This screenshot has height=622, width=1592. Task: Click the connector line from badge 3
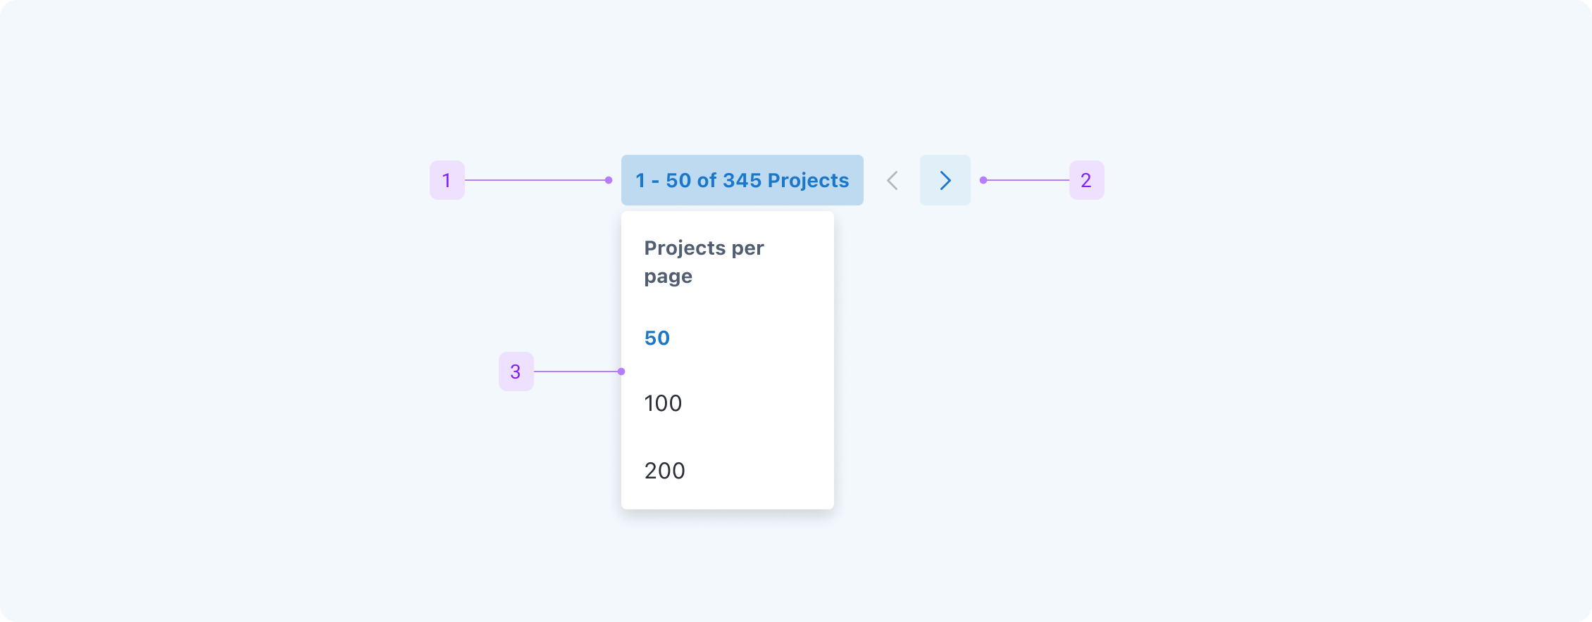[576, 372]
